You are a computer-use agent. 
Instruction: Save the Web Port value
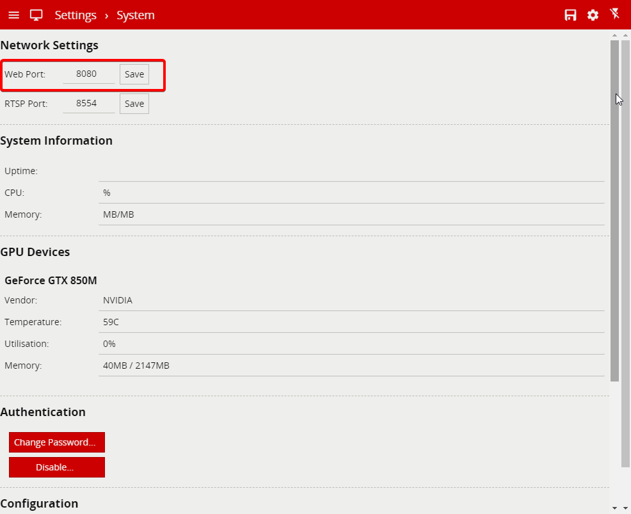[134, 74]
